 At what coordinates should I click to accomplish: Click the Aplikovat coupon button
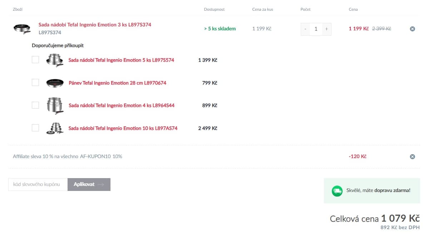click(89, 185)
